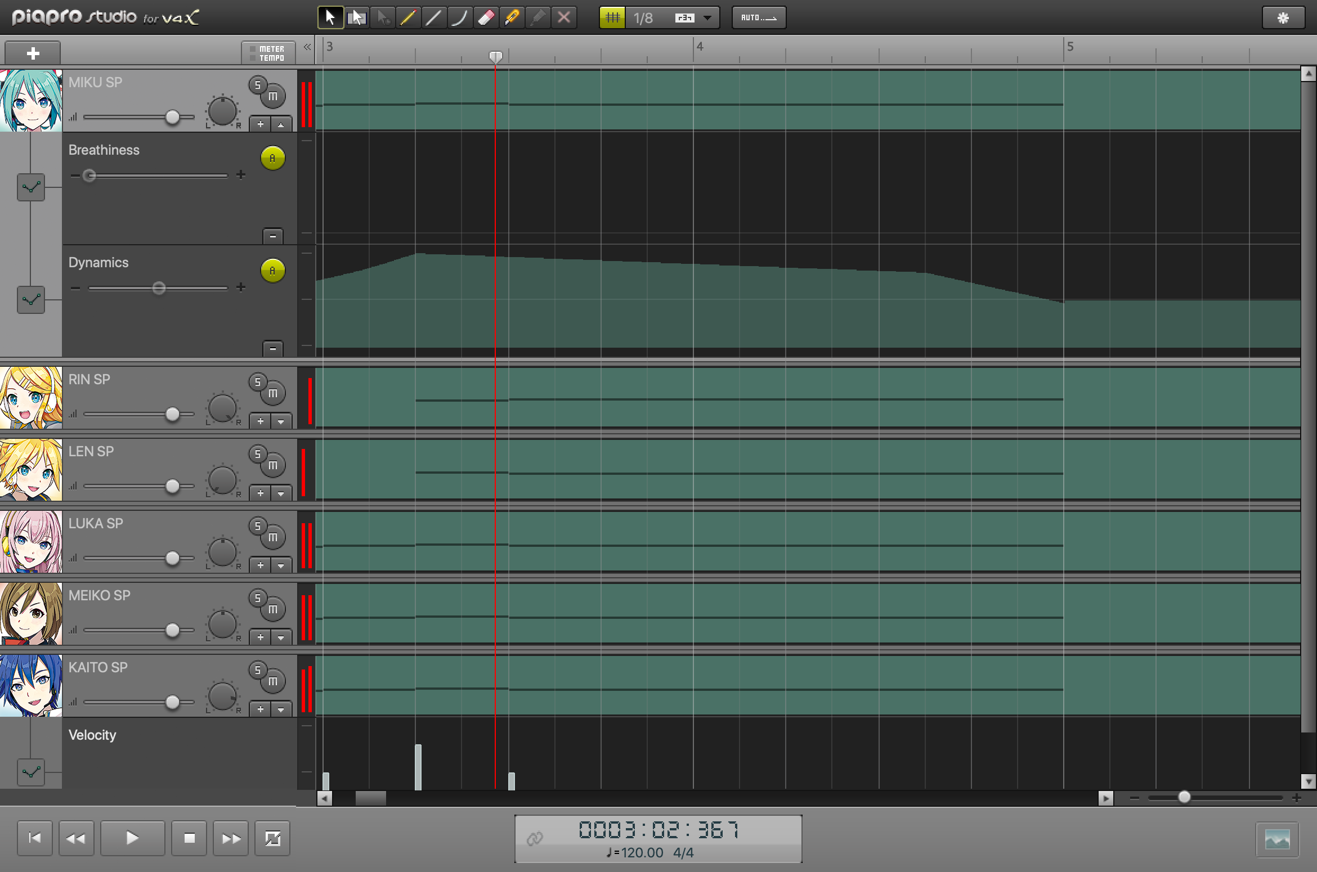This screenshot has width=1317, height=872.
Task: Toggle the snap grid button
Action: pos(612,18)
